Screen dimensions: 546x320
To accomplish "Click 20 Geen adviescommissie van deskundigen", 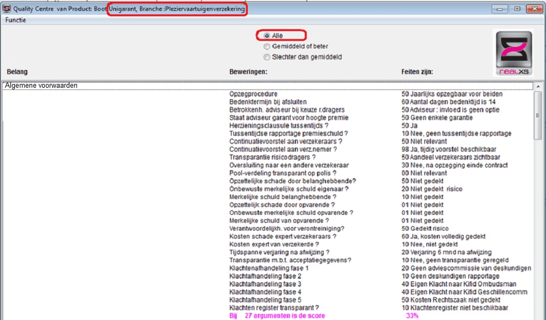I will pos(466,269).
